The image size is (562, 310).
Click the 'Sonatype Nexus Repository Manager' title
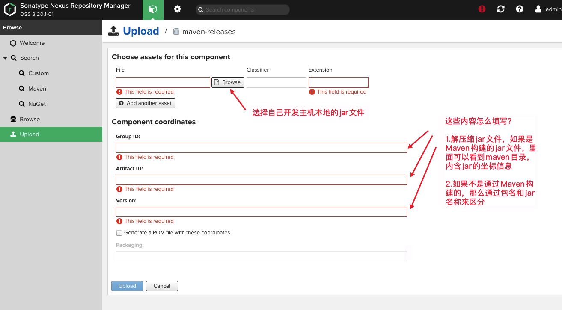point(75,6)
